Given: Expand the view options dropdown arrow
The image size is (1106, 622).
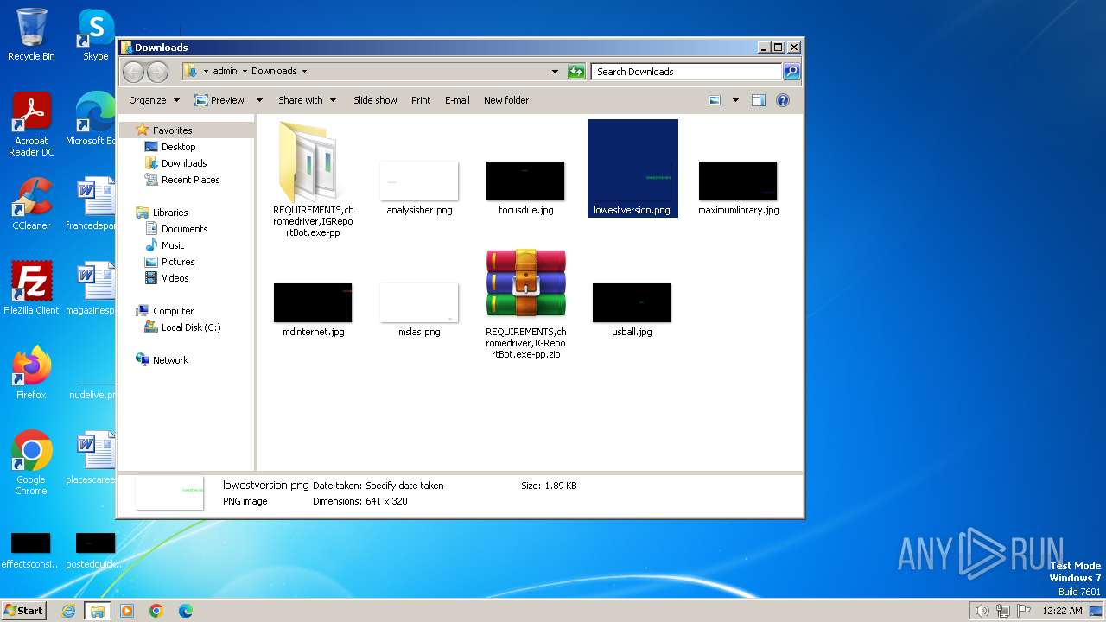Looking at the screenshot, I should pos(735,100).
